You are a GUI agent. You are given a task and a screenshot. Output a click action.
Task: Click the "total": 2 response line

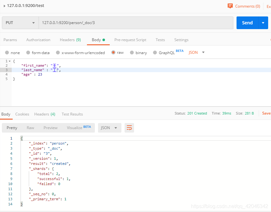49,174
